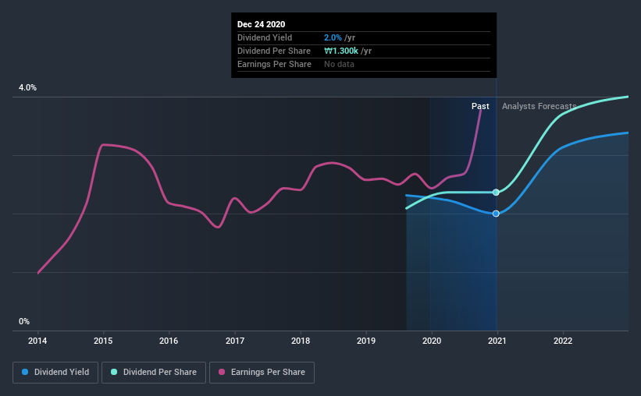Click the 2020 x-axis label

(432, 341)
